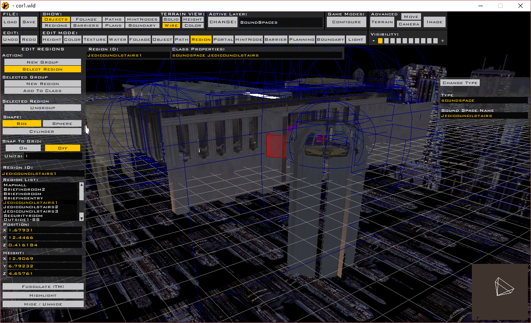The image size is (531, 323).
Task: Toggle Barriers display in Show section
Action: coord(86,25)
